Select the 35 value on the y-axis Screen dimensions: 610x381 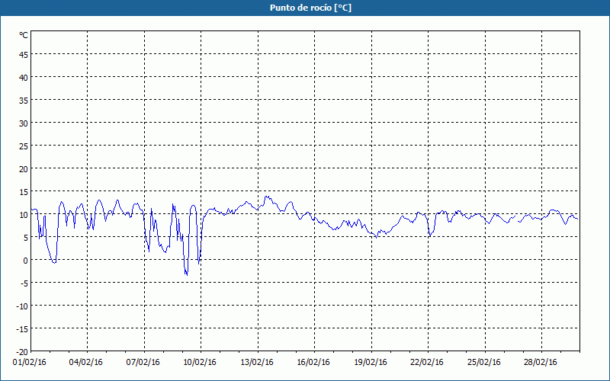pyautogui.click(x=24, y=101)
